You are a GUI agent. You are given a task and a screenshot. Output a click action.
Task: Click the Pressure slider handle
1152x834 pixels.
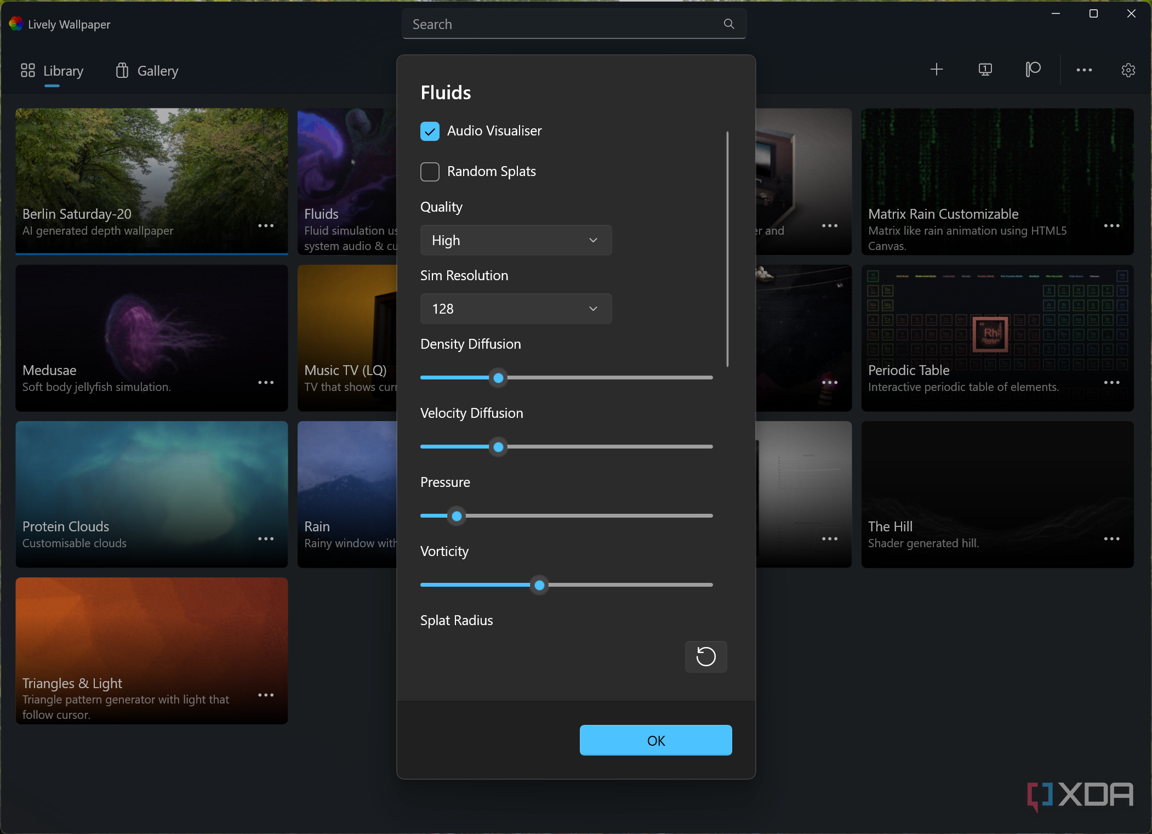457,516
